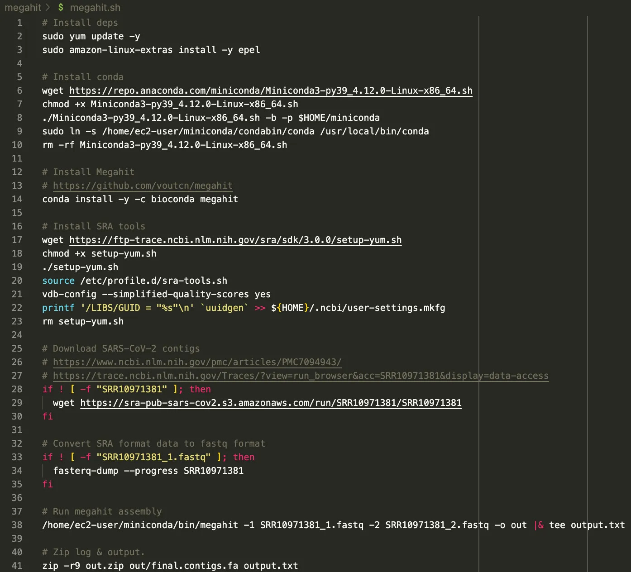Click 'vdb-config --simplified-quality-scores yes' line
Image resolution: width=631 pixels, height=572 pixels.
coord(157,294)
